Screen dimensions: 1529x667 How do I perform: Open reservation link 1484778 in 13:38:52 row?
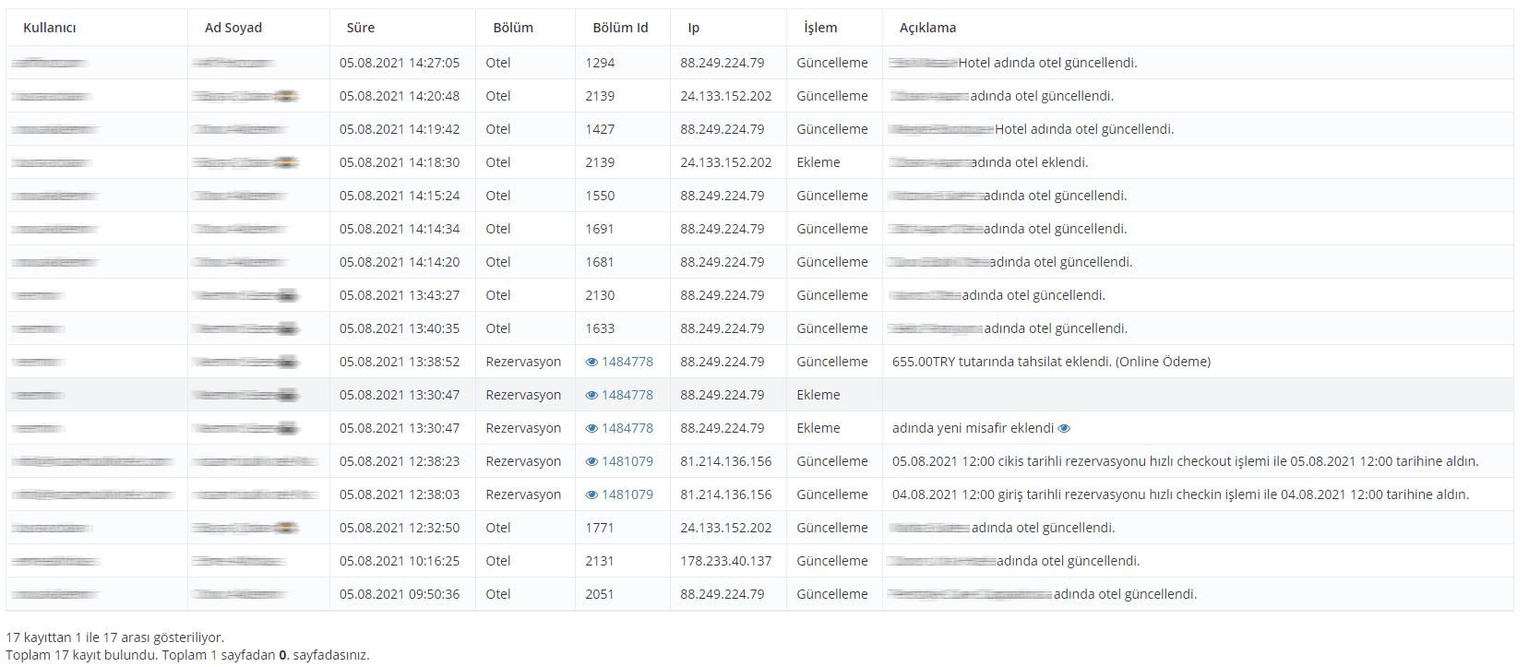coord(627,362)
